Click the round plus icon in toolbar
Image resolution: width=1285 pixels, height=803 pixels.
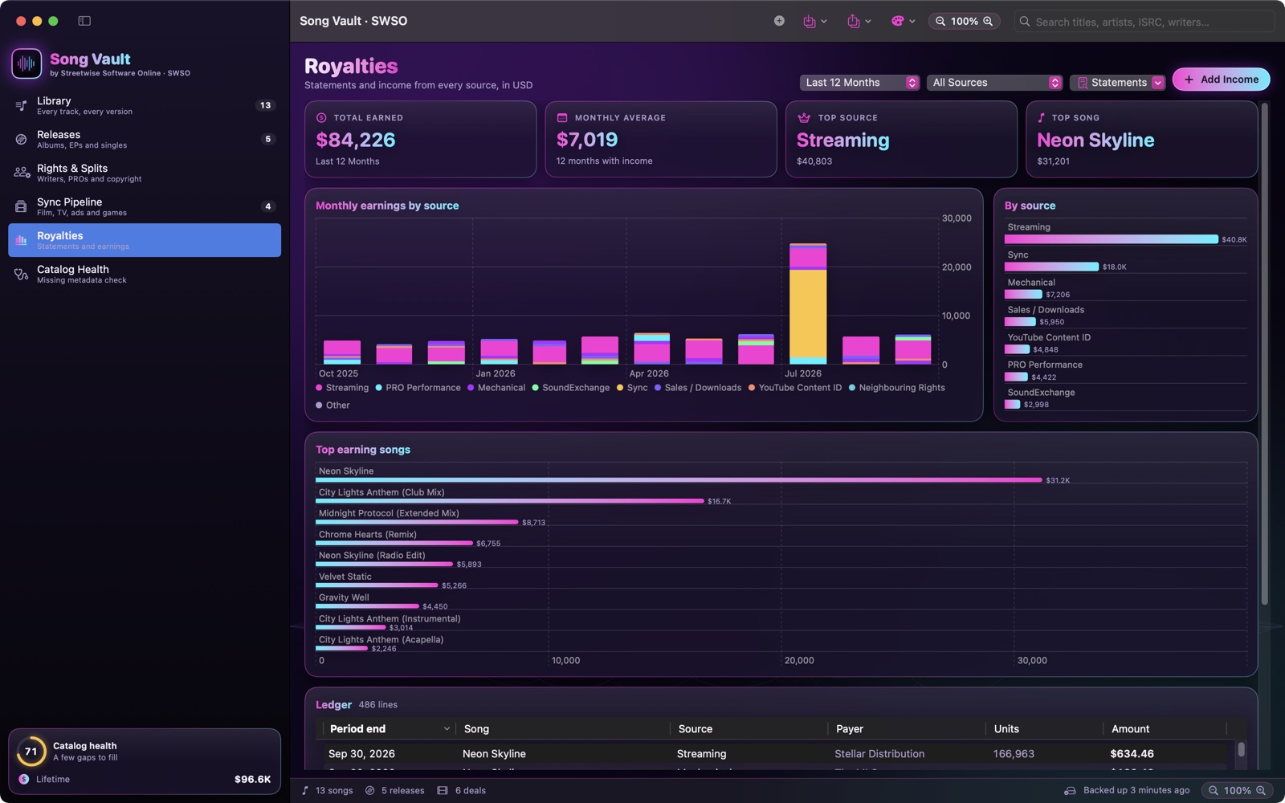779,21
